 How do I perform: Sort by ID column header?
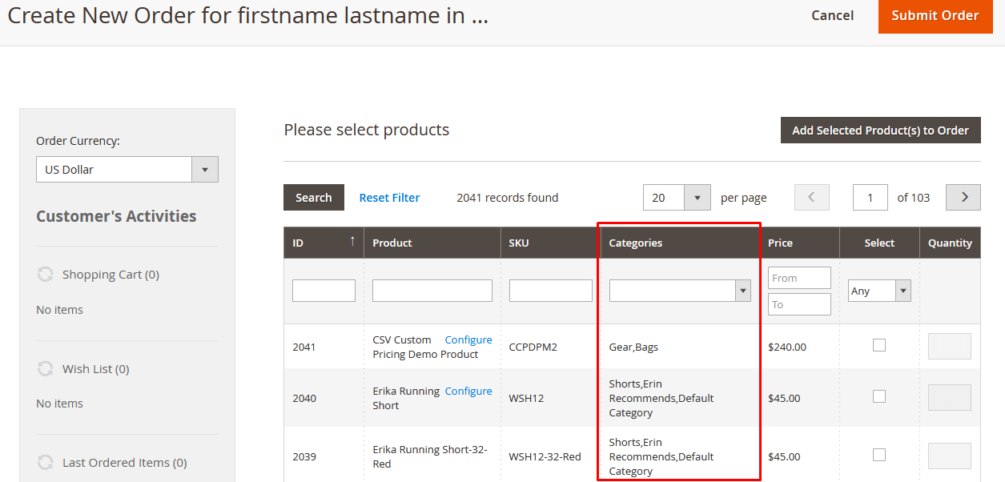click(324, 243)
